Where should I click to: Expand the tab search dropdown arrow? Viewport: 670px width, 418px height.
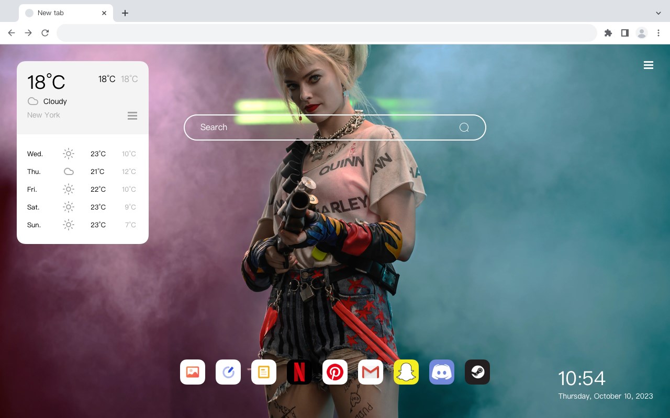point(658,13)
